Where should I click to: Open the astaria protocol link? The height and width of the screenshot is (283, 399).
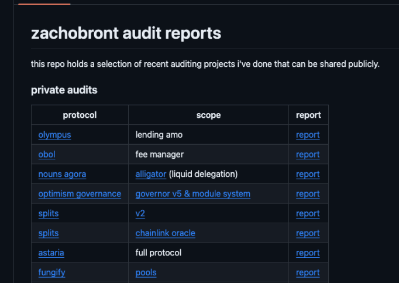pyautogui.click(x=51, y=253)
